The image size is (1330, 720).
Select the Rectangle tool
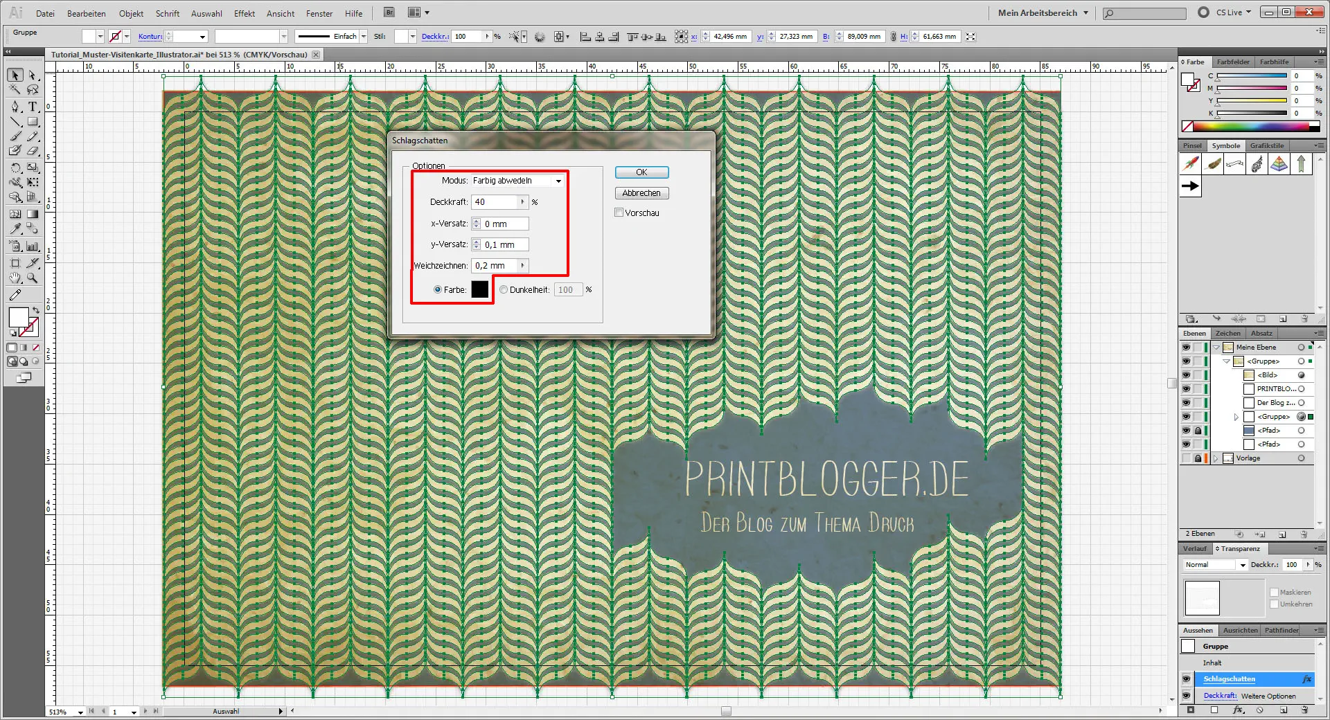click(32, 122)
